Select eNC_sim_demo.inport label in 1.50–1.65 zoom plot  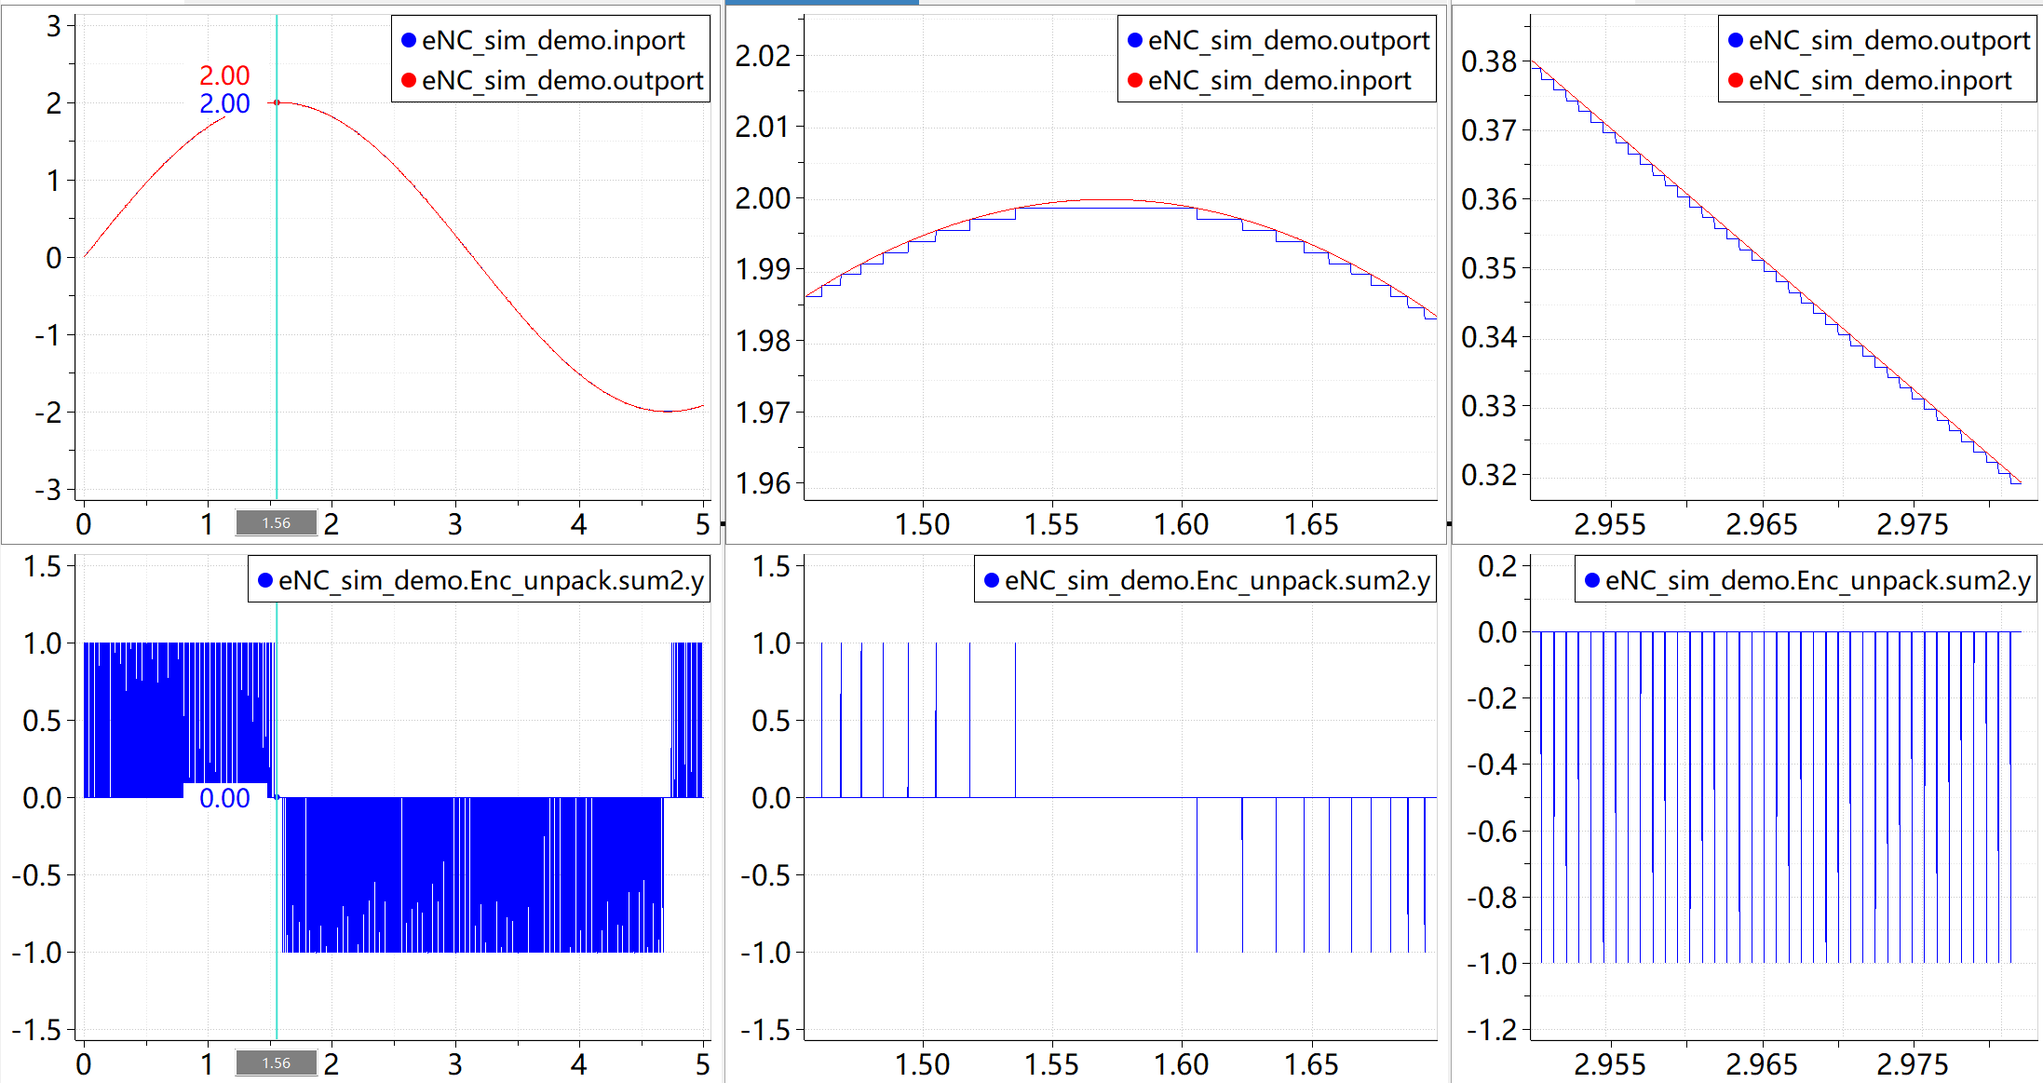pyautogui.click(x=1279, y=81)
